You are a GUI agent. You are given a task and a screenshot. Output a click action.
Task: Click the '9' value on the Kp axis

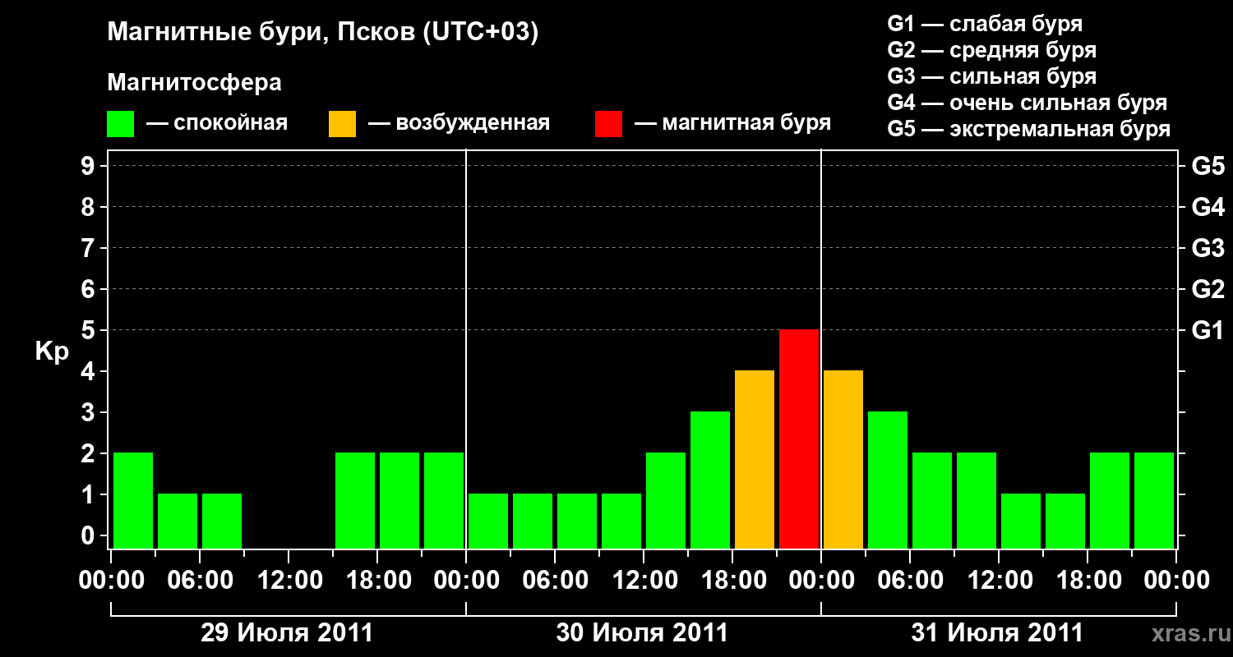pyautogui.click(x=90, y=166)
